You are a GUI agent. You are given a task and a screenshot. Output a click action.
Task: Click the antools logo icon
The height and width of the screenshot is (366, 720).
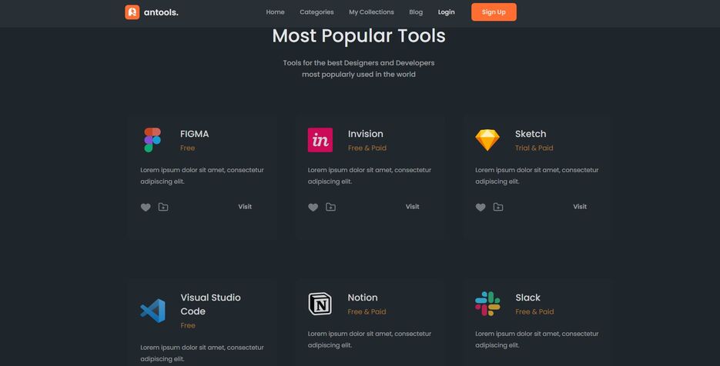click(132, 12)
